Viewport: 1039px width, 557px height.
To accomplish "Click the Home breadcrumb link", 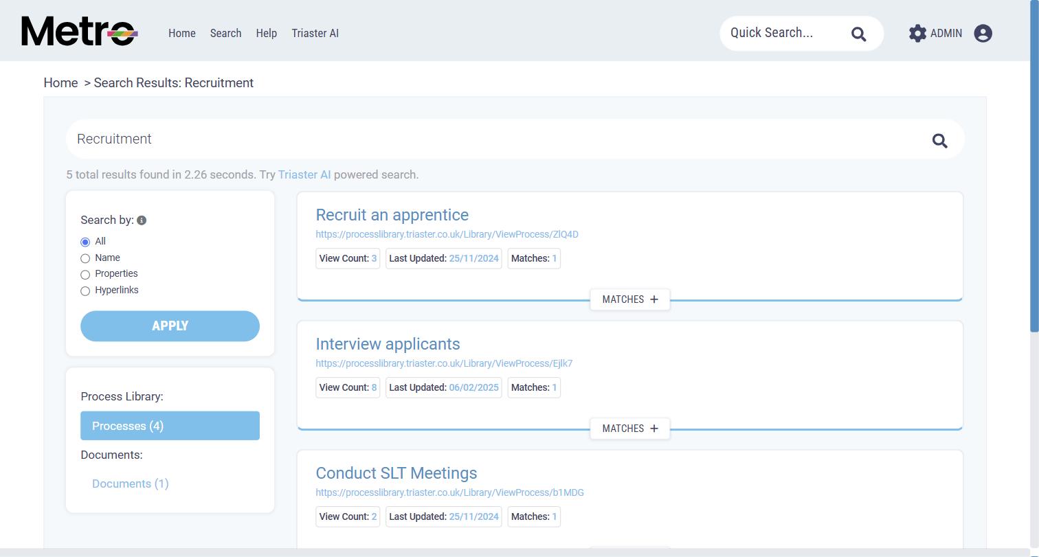I will tap(60, 82).
